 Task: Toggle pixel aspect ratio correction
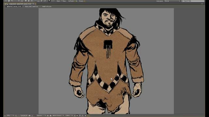pyautogui.click(x=75, y=116)
